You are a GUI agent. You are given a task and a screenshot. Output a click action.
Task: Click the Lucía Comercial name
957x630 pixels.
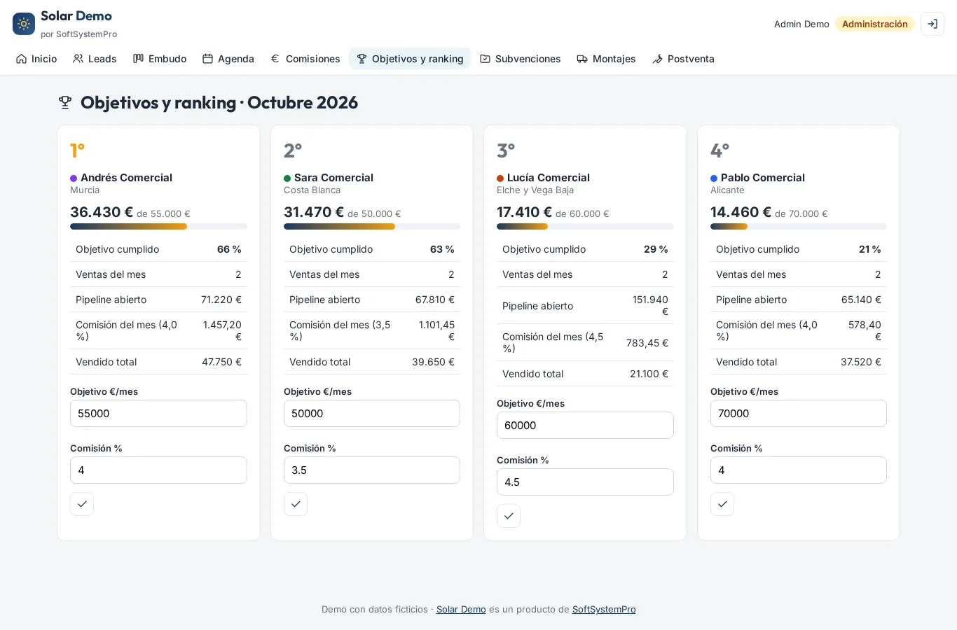[x=549, y=178]
